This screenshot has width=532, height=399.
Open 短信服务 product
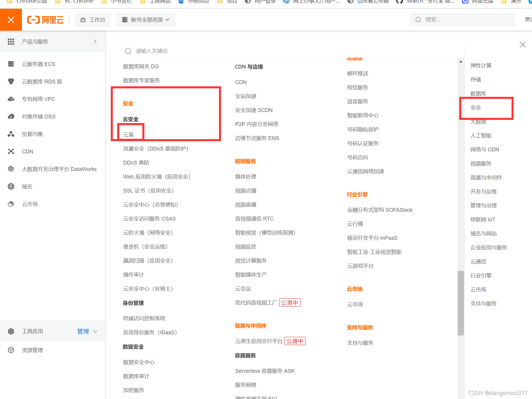tap(357, 87)
